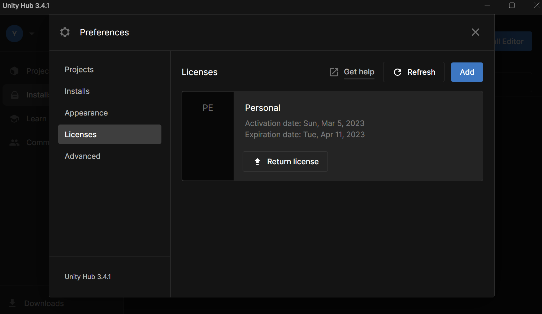
Task: Click the Installs lock icon in Hub sidebar
Action: 14,95
